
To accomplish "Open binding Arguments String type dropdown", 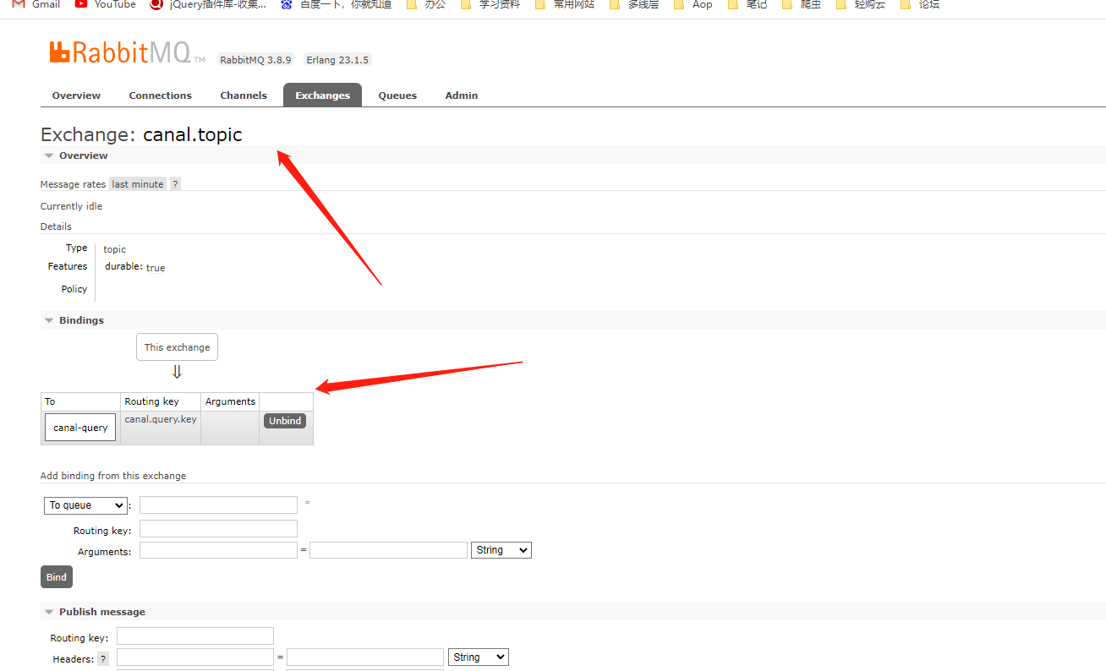I will [x=501, y=550].
